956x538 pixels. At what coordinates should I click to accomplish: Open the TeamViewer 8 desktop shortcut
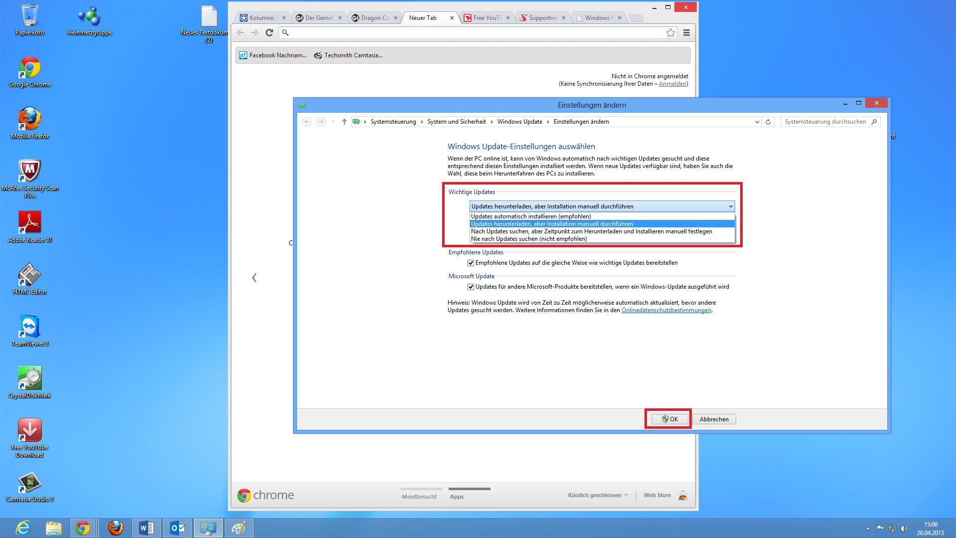(29, 327)
